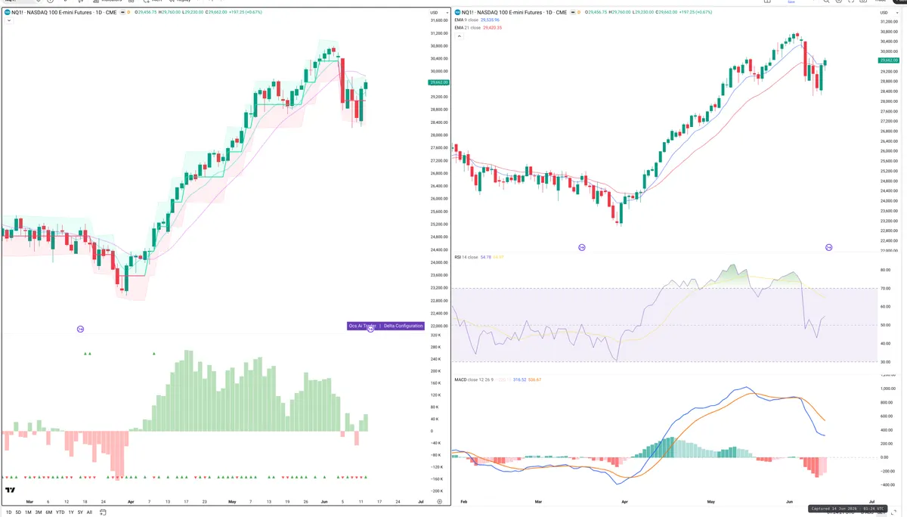The height and width of the screenshot is (517, 907).
Task: Click the lightning event marker near the right chart's March dates
Action: point(582,247)
